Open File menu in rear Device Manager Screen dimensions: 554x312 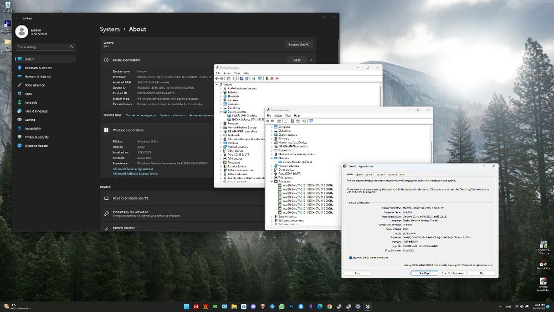218,73
